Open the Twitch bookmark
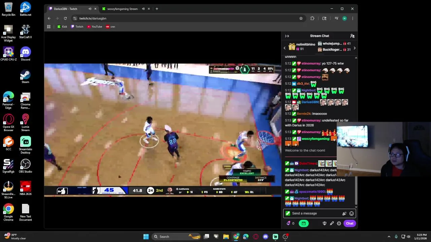The width and height of the screenshot is (431, 242). coord(77,27)
